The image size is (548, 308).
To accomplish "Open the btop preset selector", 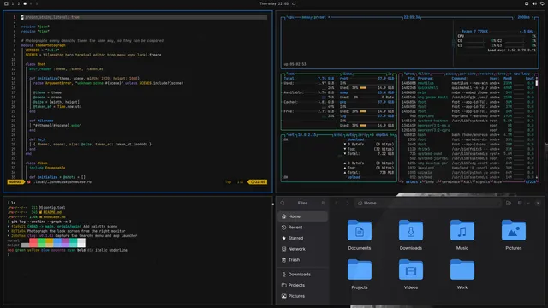I will click(320, 17).
